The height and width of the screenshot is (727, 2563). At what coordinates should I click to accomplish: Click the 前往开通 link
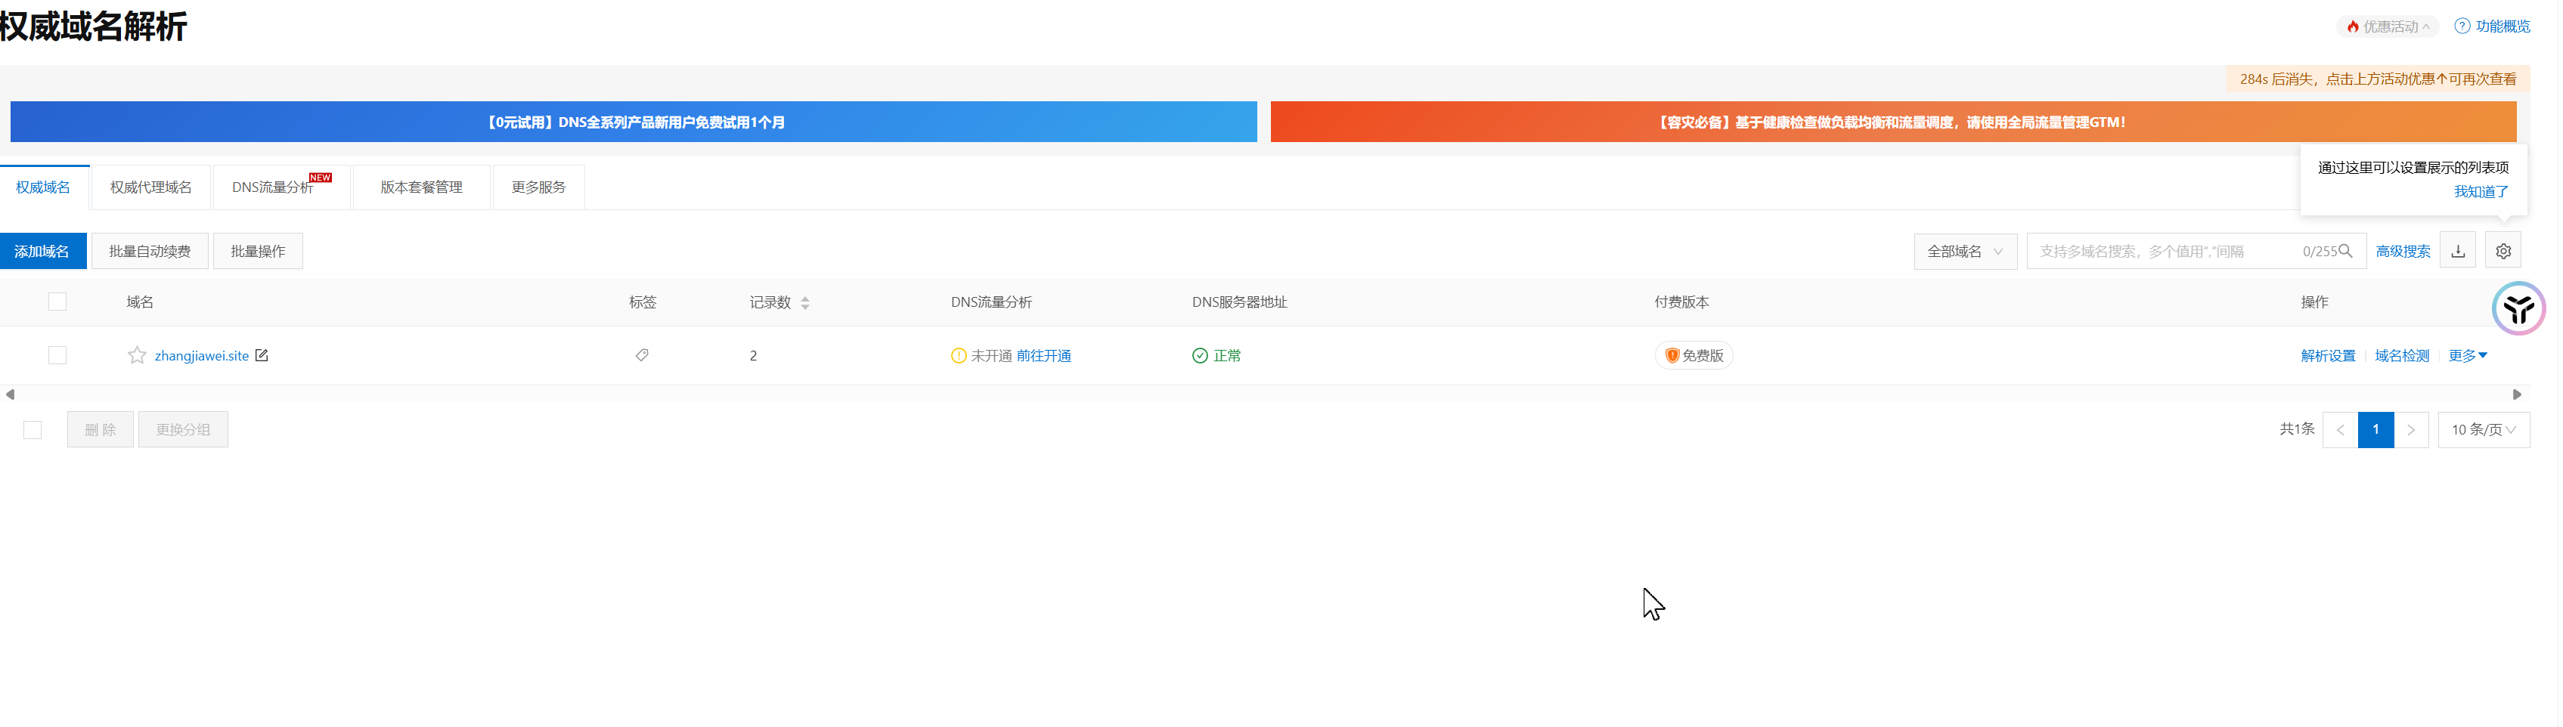click(x=1043, y=355)
